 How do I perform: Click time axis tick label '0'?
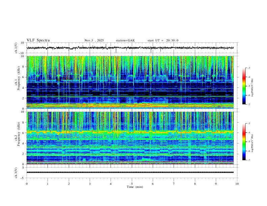pyautogui.click(x=27, y=184)
